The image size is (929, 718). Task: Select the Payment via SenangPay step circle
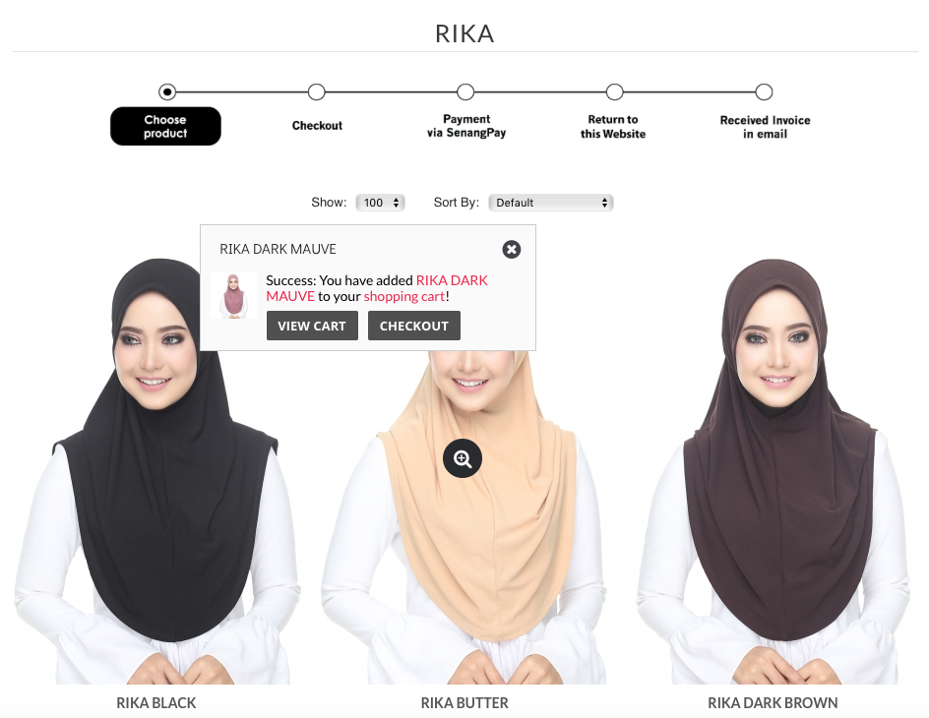click(x=465, y=91)
